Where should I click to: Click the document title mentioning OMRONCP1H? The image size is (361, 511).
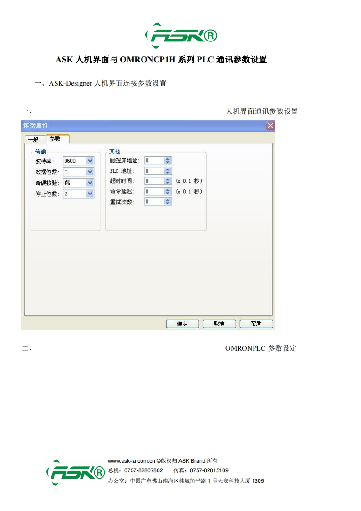(x=161, y=60)
